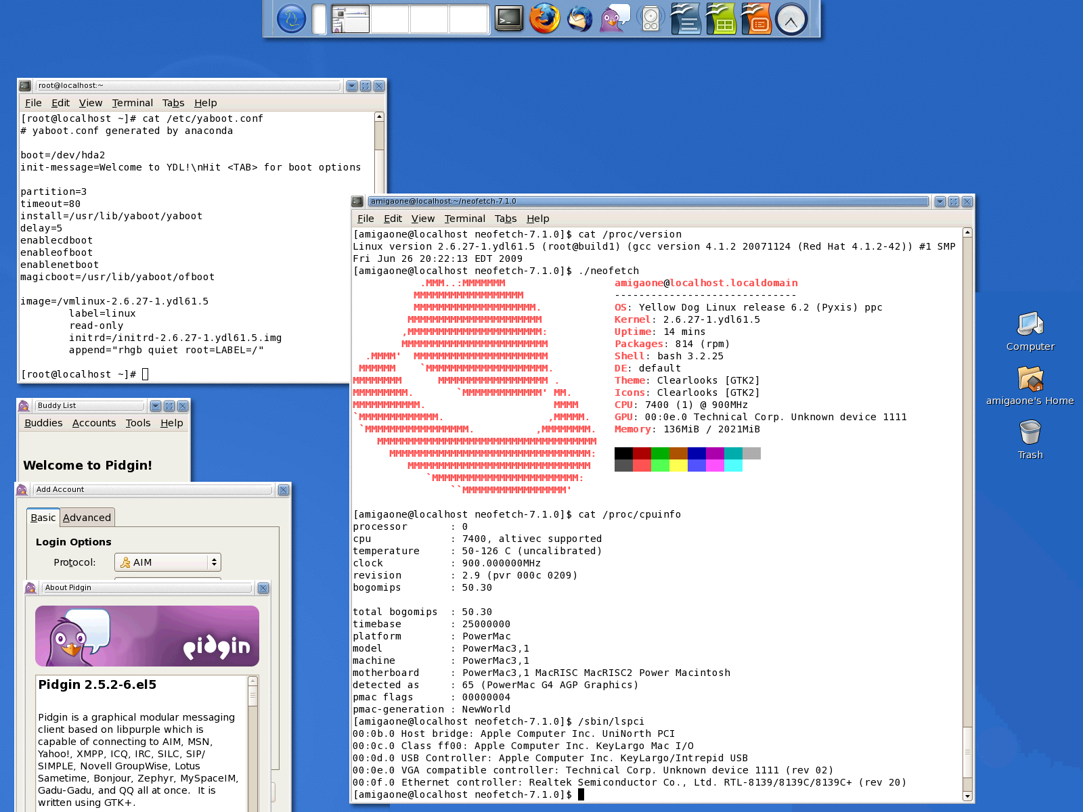Image resolution: width=1083 pixels, height=812 pixels.
Task: Open Tabs menu in neofetch terminal
Action: [506, 219]
